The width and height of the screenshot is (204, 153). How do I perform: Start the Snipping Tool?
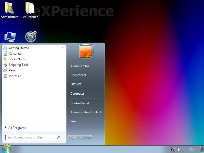(x=34, y=65)
